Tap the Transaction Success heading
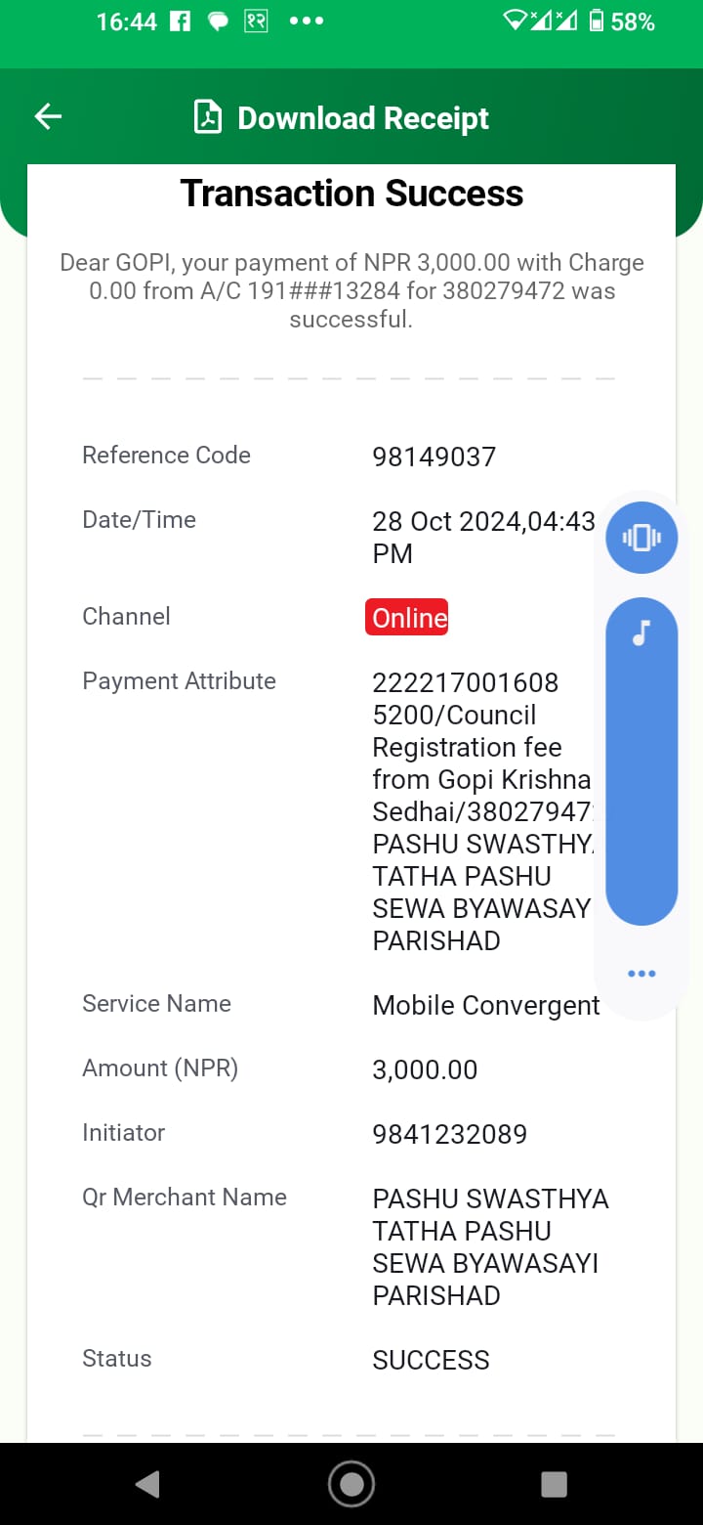Image resolution: width=703 pixels, height=1525 pixels. tap(351, 194)
